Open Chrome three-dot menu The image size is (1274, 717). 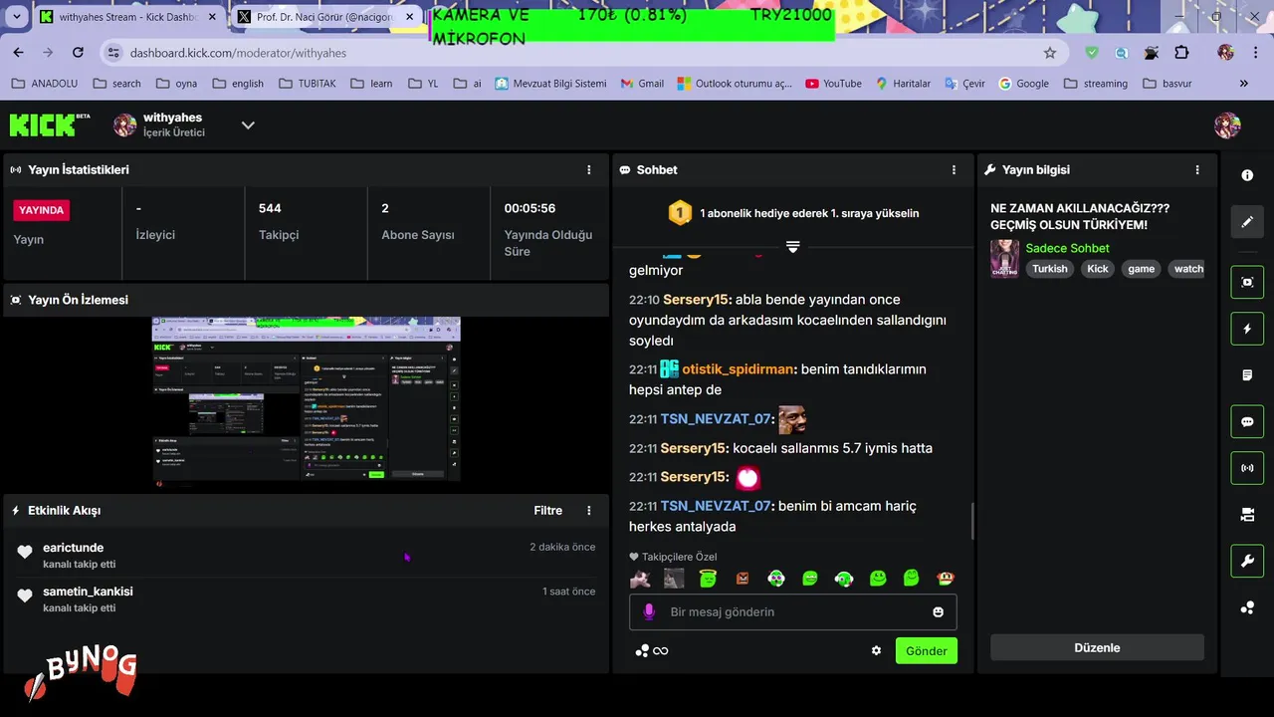[1257, 53]
